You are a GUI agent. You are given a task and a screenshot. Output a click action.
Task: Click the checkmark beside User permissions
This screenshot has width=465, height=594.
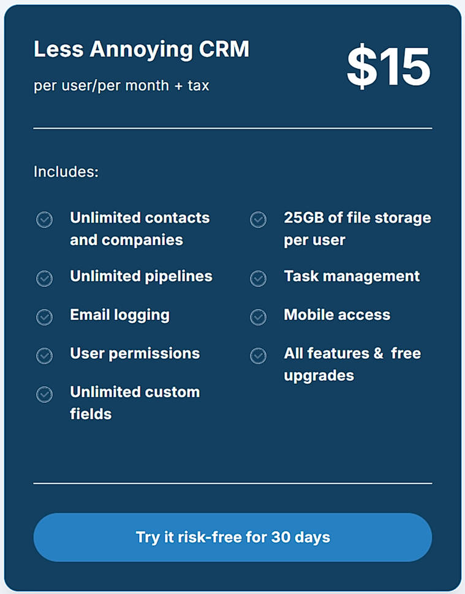44,356
